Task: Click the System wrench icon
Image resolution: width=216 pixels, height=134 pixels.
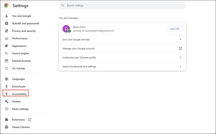Action: (6, 102)
